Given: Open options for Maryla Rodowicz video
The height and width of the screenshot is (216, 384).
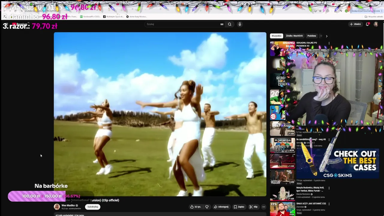Looking at the screenshot, I should pyautogui.click(x=329, y=188).
